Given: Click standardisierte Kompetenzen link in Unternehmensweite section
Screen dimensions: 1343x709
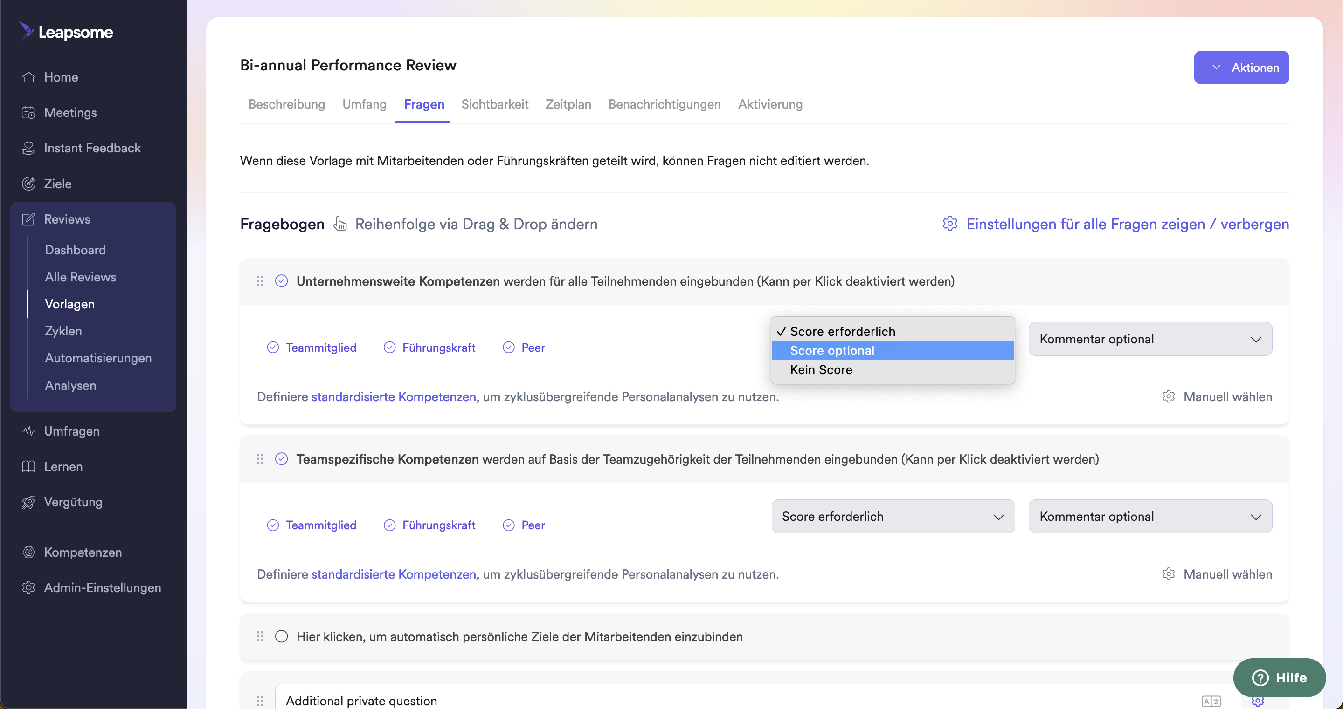Looking at the screenshot, I should click(x=394, y=396).
